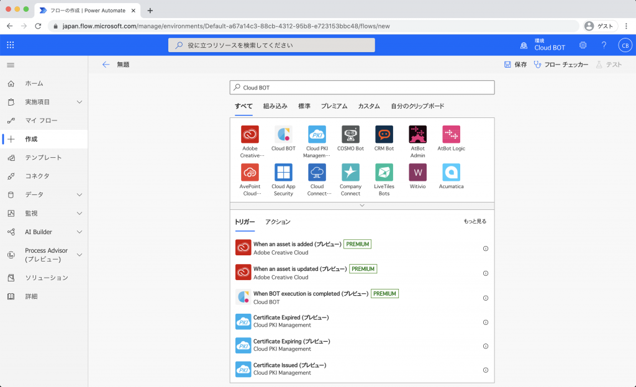Select the Witivio connector icon

418,173
